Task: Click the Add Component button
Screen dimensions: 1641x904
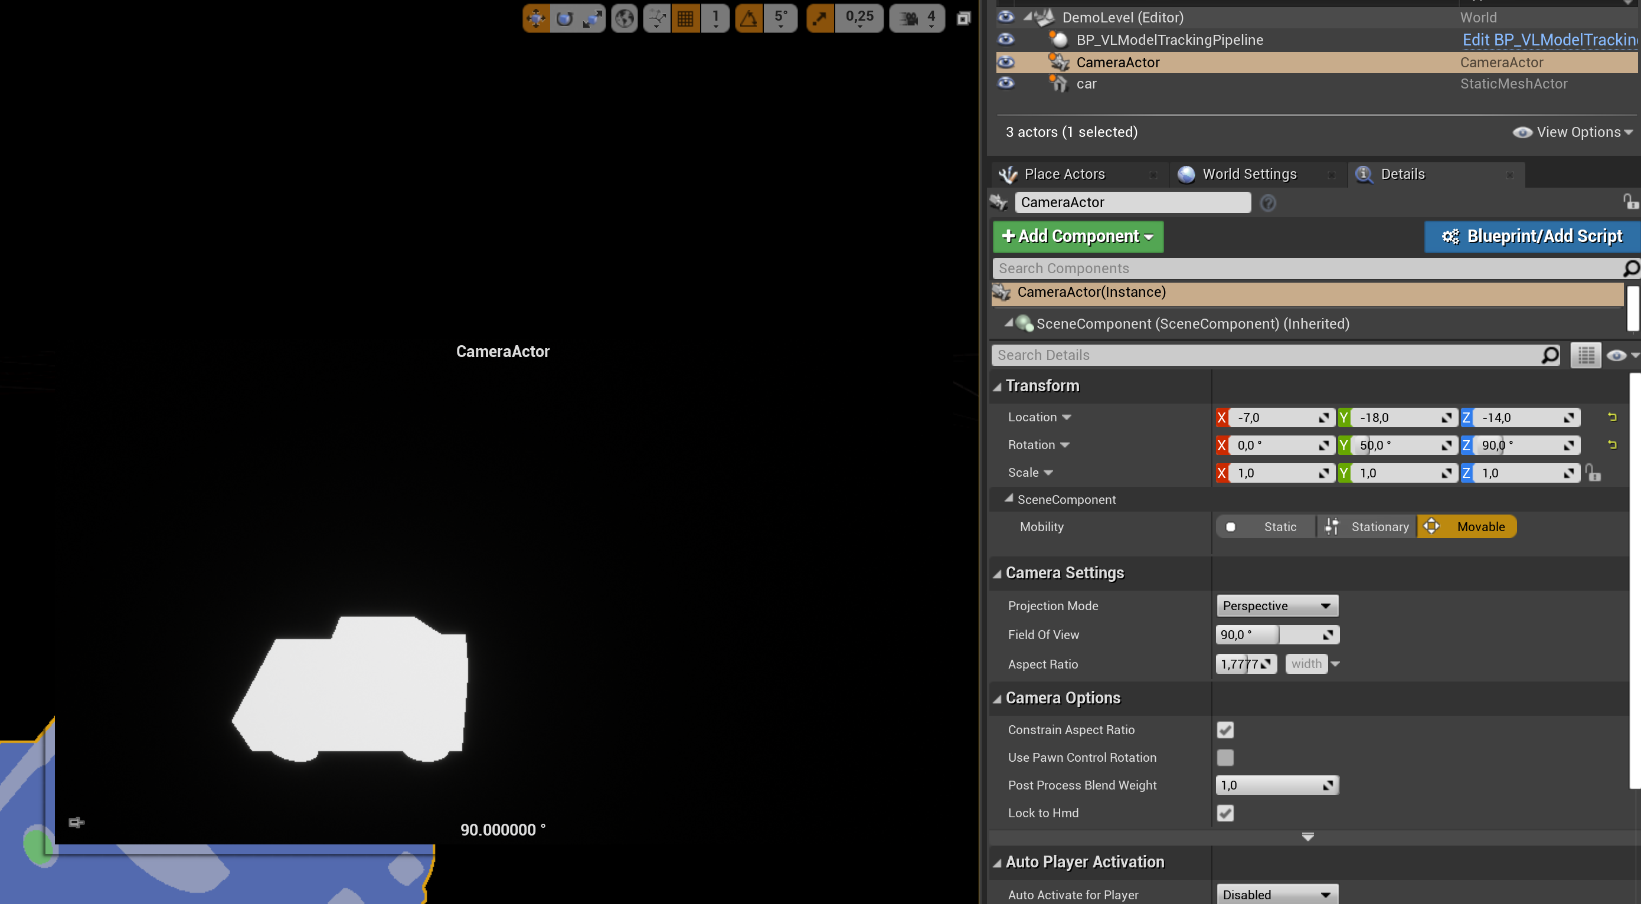Action: 1077,236
